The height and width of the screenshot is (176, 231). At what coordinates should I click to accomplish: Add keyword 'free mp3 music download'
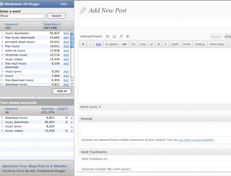[66, 64]
